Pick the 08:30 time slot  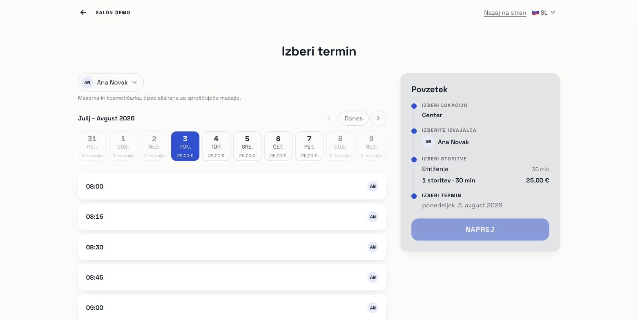pyautogui.click(x=232, y=247)
